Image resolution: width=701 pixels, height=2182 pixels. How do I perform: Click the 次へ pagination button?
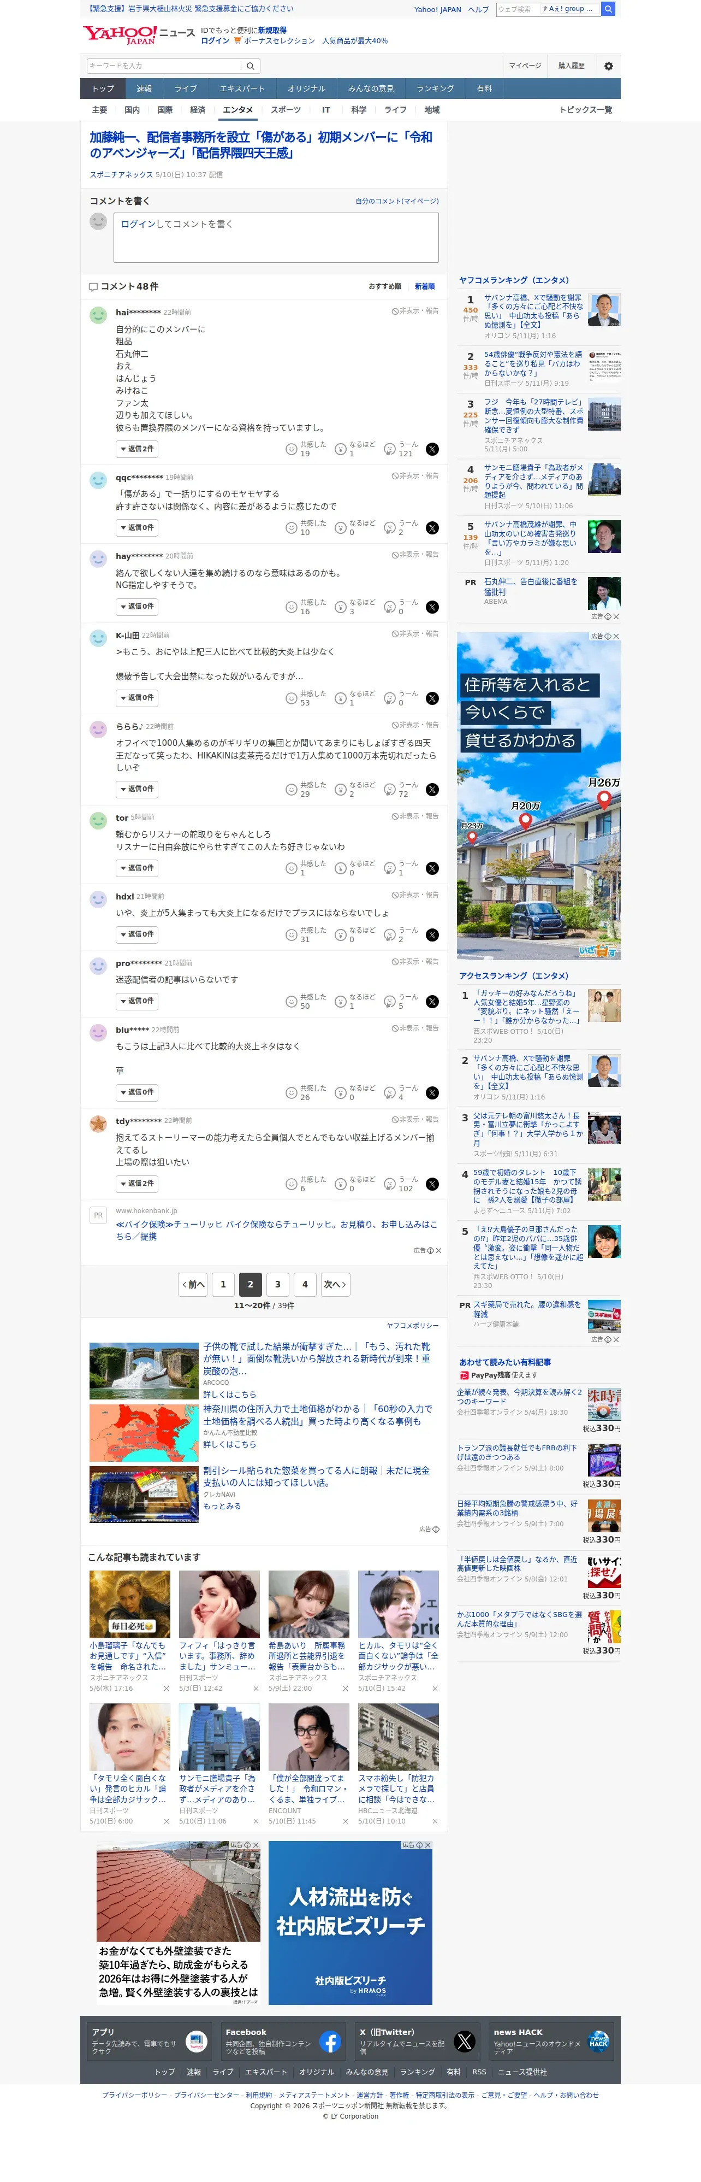[335, 1286]
